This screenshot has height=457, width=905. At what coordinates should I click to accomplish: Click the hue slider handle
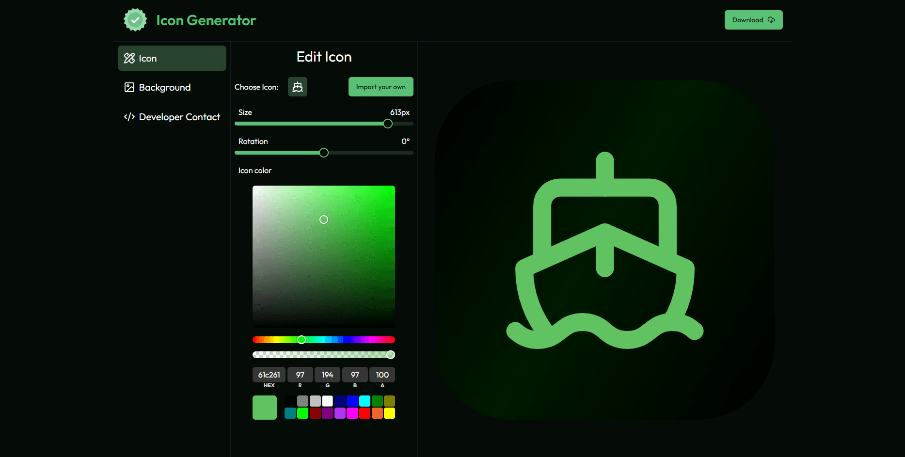coord(302,340)
